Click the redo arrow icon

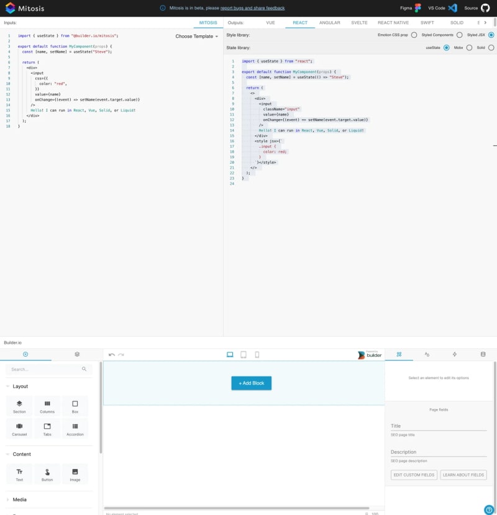coord(121,355)
